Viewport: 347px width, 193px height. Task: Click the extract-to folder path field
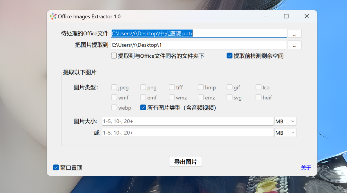click(199, 45)
